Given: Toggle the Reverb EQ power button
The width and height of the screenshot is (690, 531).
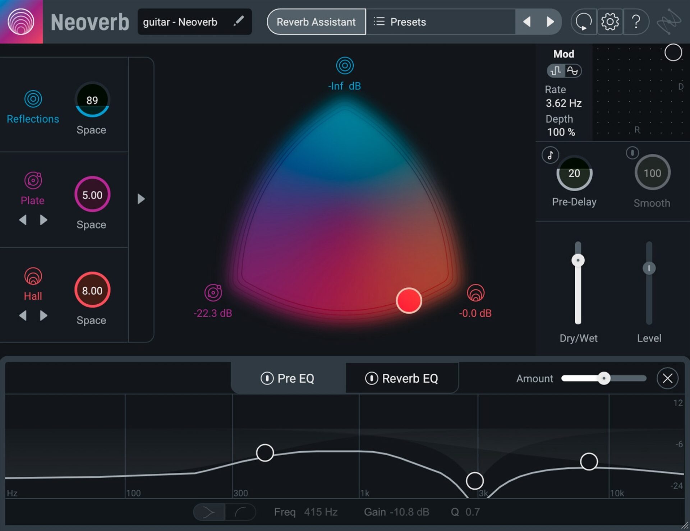Looking at the screenshot, I should pos(372,378).
